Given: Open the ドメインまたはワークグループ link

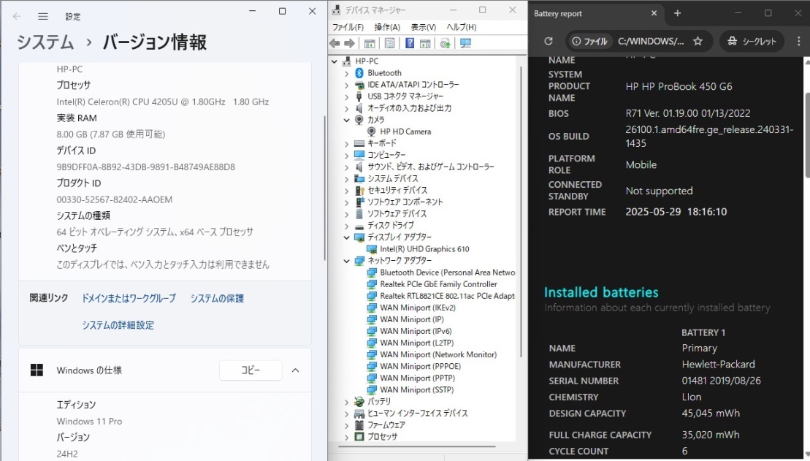Looking at the screenshot, I should point(129,298).
